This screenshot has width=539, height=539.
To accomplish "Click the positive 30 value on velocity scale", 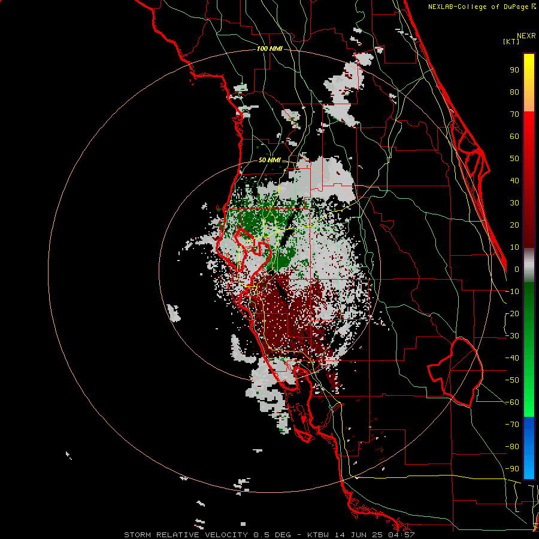I will pyautogui.click(x=514, y=203).
